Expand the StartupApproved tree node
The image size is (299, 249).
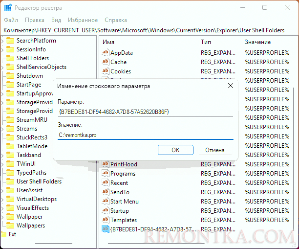tap(2, 93)
